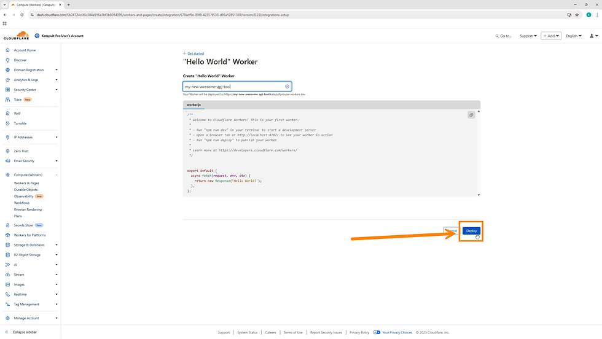Click the Email Security icon
The height and width of the screenshot is (339, 602).
(7, 162)
